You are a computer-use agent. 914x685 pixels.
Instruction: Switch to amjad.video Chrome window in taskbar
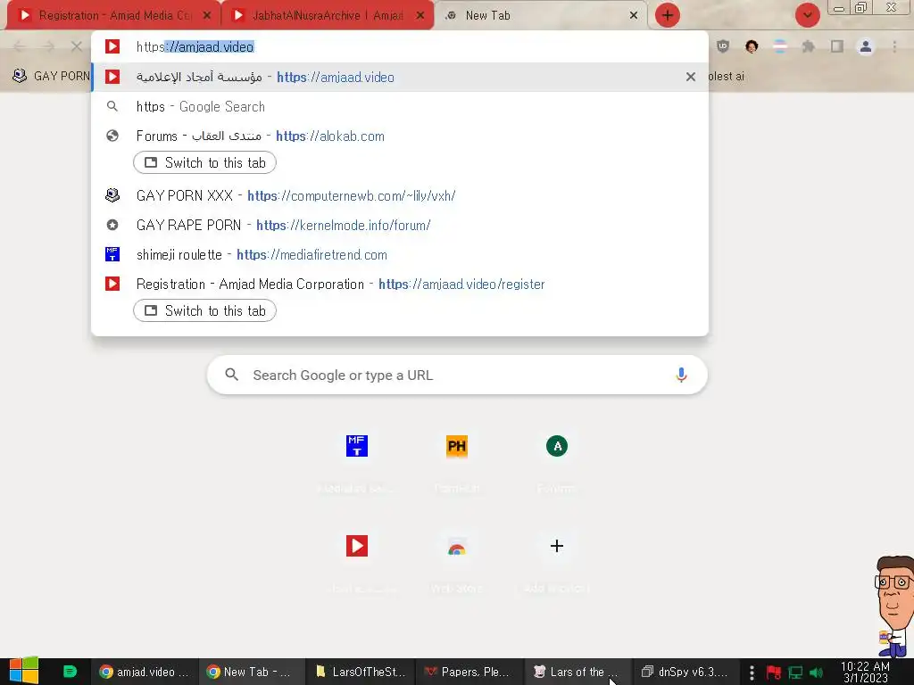pyautogui.click(x=144, y=672)
